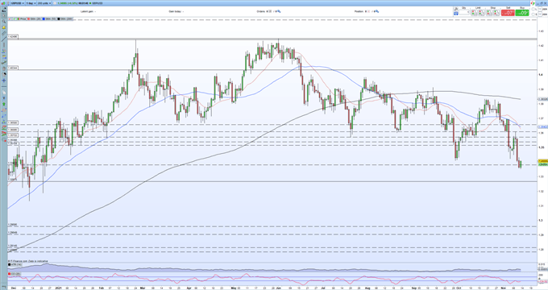548x290 pixels.
Task: Click the CCI (20) indicator label
Action: (15, 274)
